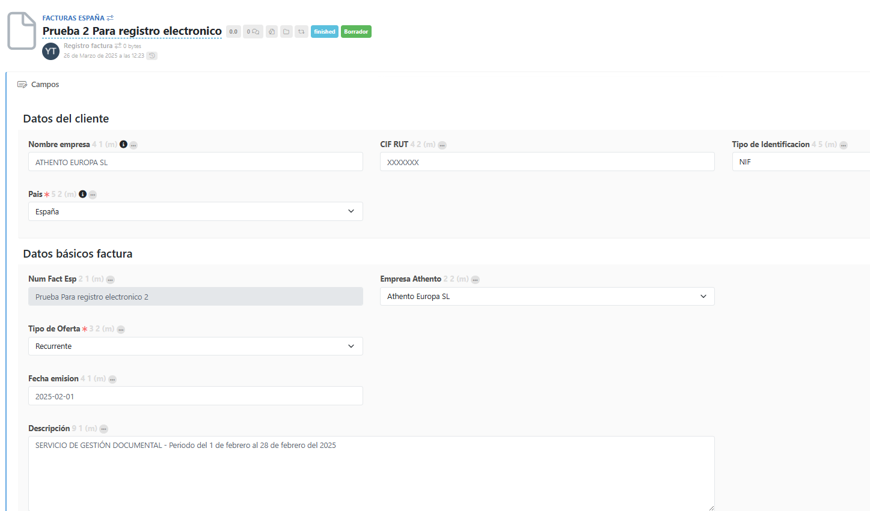Viewport: 870px width, 511px height.
Task: Click the large document file icon
Action: (x=22, y=31)
